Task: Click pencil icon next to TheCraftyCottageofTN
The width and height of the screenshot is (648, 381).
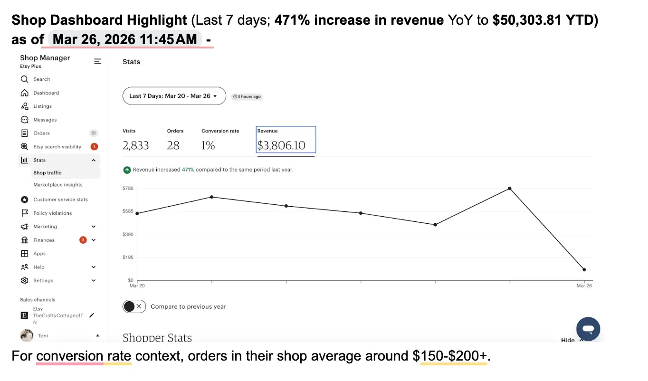Action: coord(92,315)
